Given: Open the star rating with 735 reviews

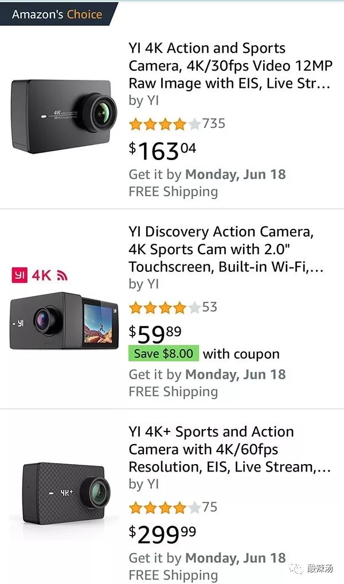Looking at the screenshot, I should pos(165,123).
